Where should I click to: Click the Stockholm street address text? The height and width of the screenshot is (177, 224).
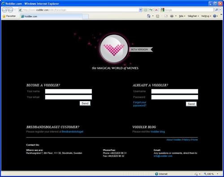point(54,153)
